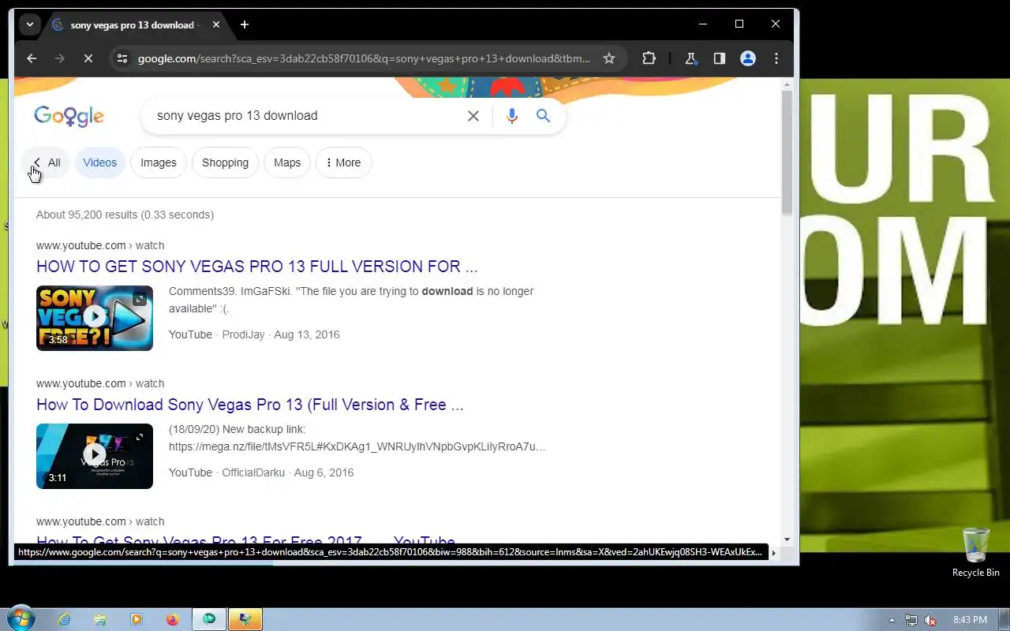
Task: Open the Chrome profile avatar
Action: point(748,58)
